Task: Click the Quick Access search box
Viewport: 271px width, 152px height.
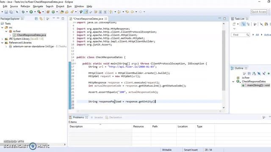Action: (259, 12)
